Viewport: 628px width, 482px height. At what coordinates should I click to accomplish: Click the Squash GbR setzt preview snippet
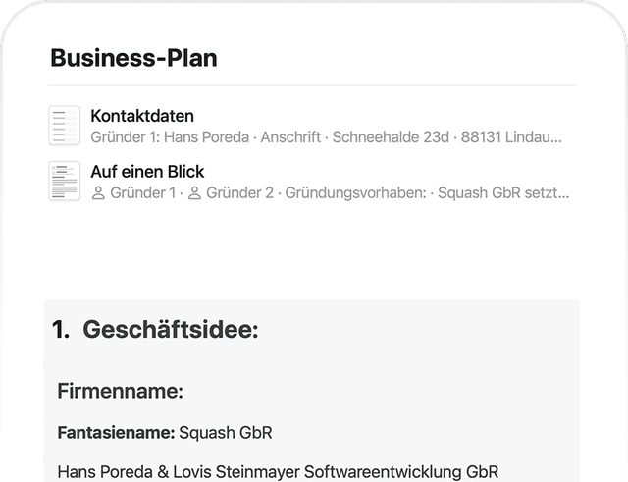click(502, 193)
